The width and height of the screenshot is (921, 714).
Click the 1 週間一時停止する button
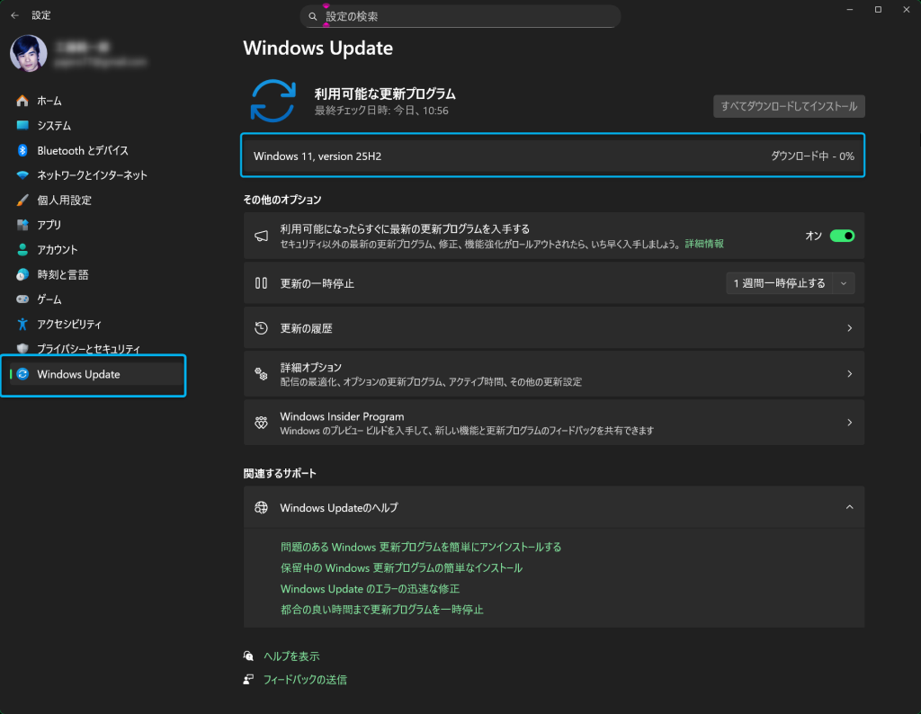click(x=779, y=283)
